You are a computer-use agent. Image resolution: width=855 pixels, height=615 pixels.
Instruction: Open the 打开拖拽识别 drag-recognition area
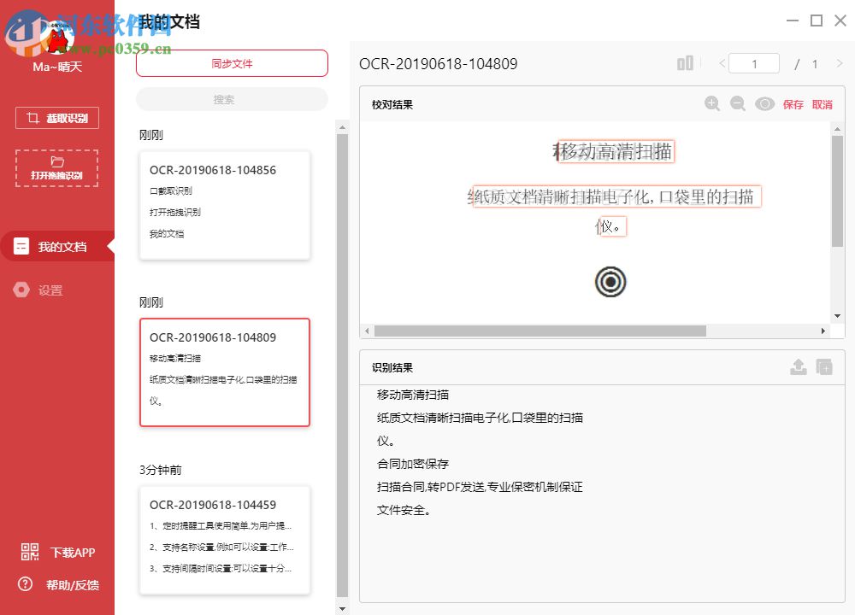56,168
